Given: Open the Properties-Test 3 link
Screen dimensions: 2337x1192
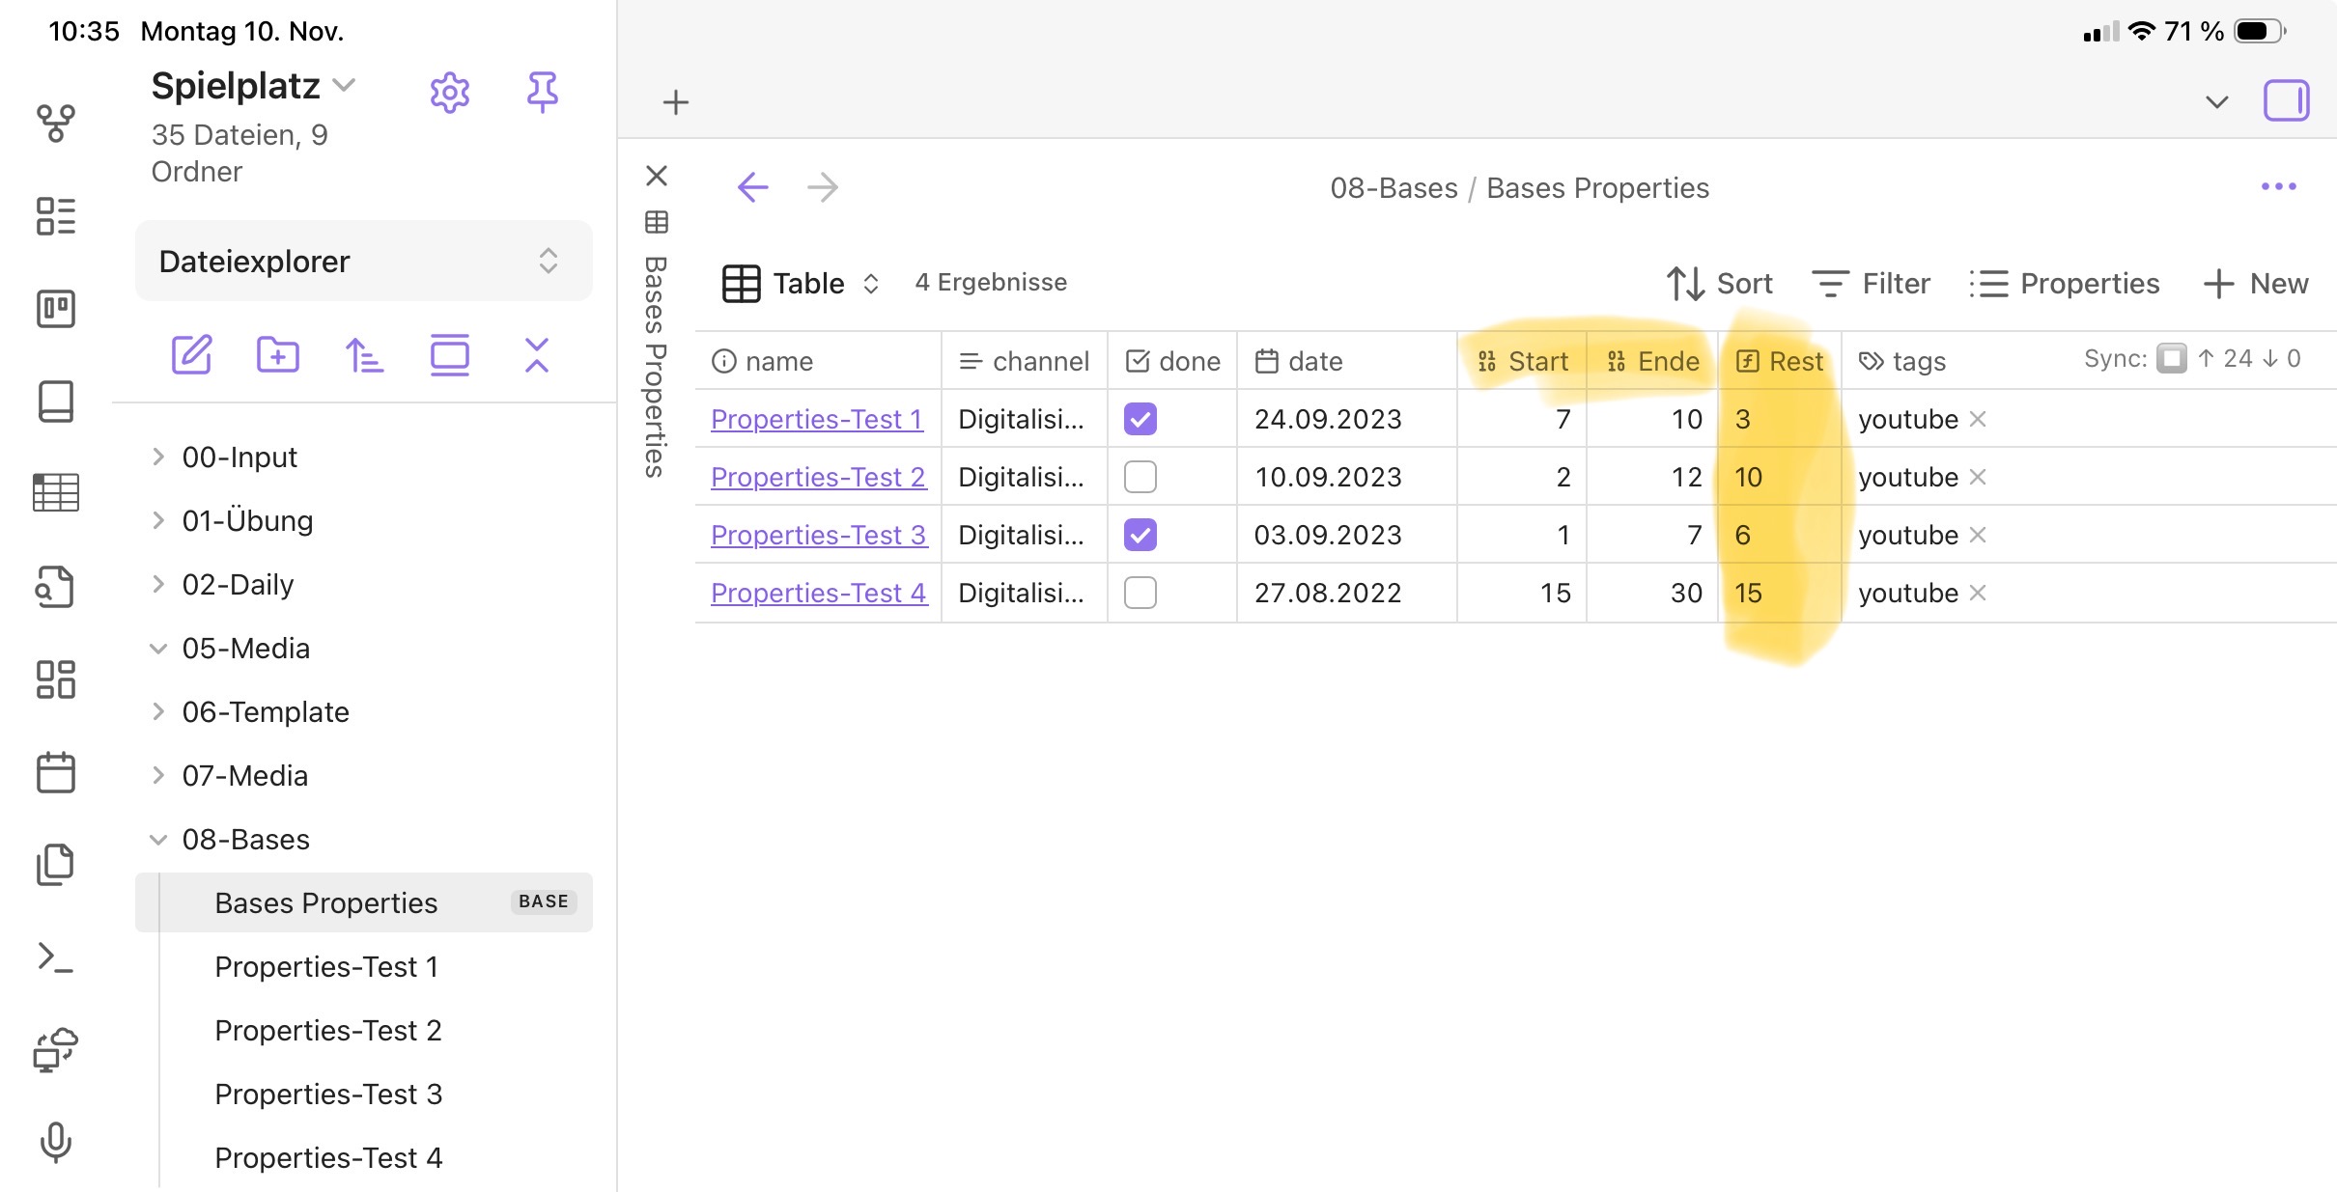Looking at the screenshot, I should coord(818,535).
